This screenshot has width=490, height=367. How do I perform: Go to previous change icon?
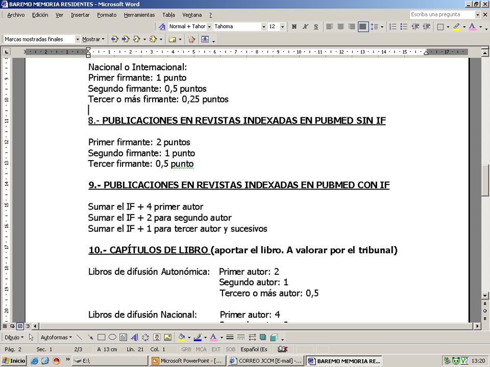(x=115, y=39)
